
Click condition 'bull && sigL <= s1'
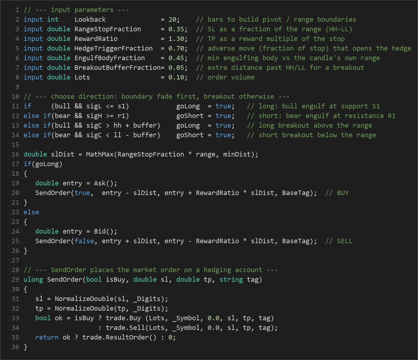(90, 106)
